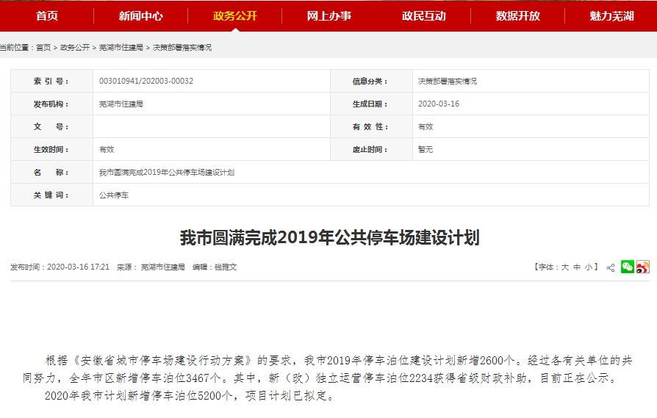Click the keyword 公共停车
The image size is (657, 418).
[x=114, y=195]
